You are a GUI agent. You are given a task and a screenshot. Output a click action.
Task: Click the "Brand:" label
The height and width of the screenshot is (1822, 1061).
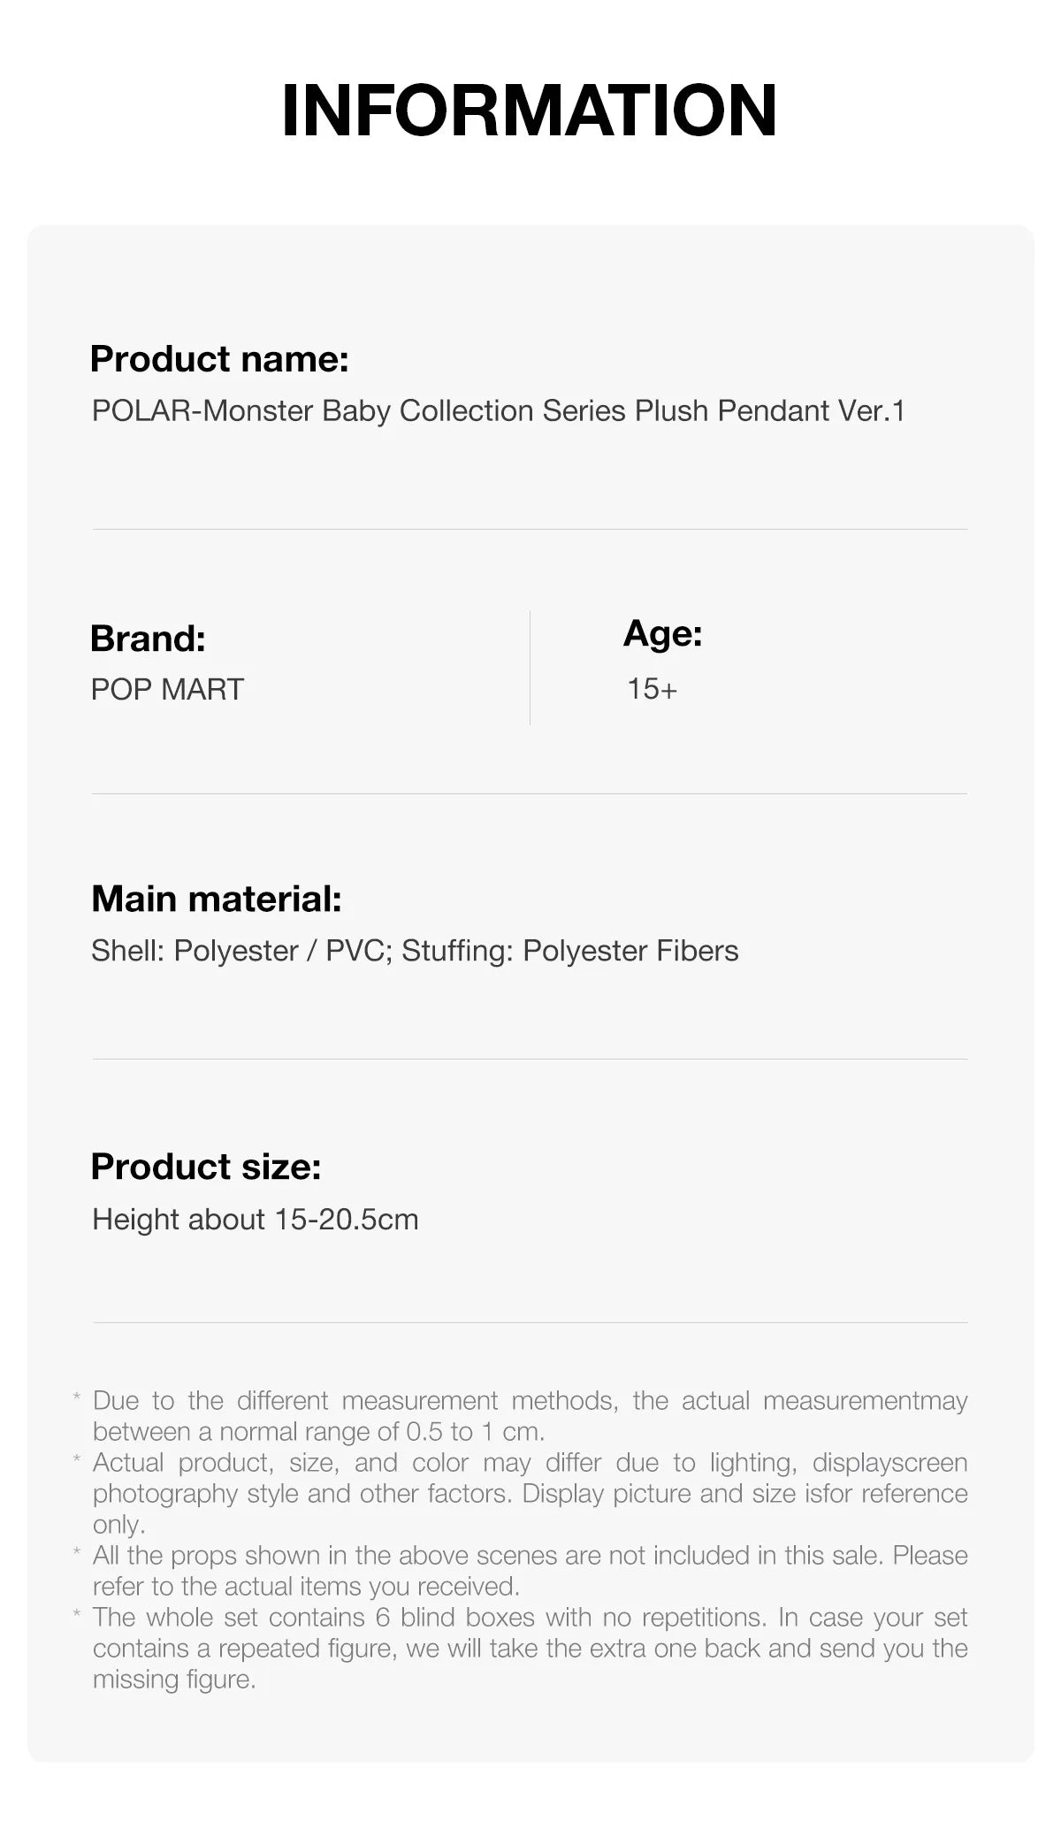pos(148,639)
